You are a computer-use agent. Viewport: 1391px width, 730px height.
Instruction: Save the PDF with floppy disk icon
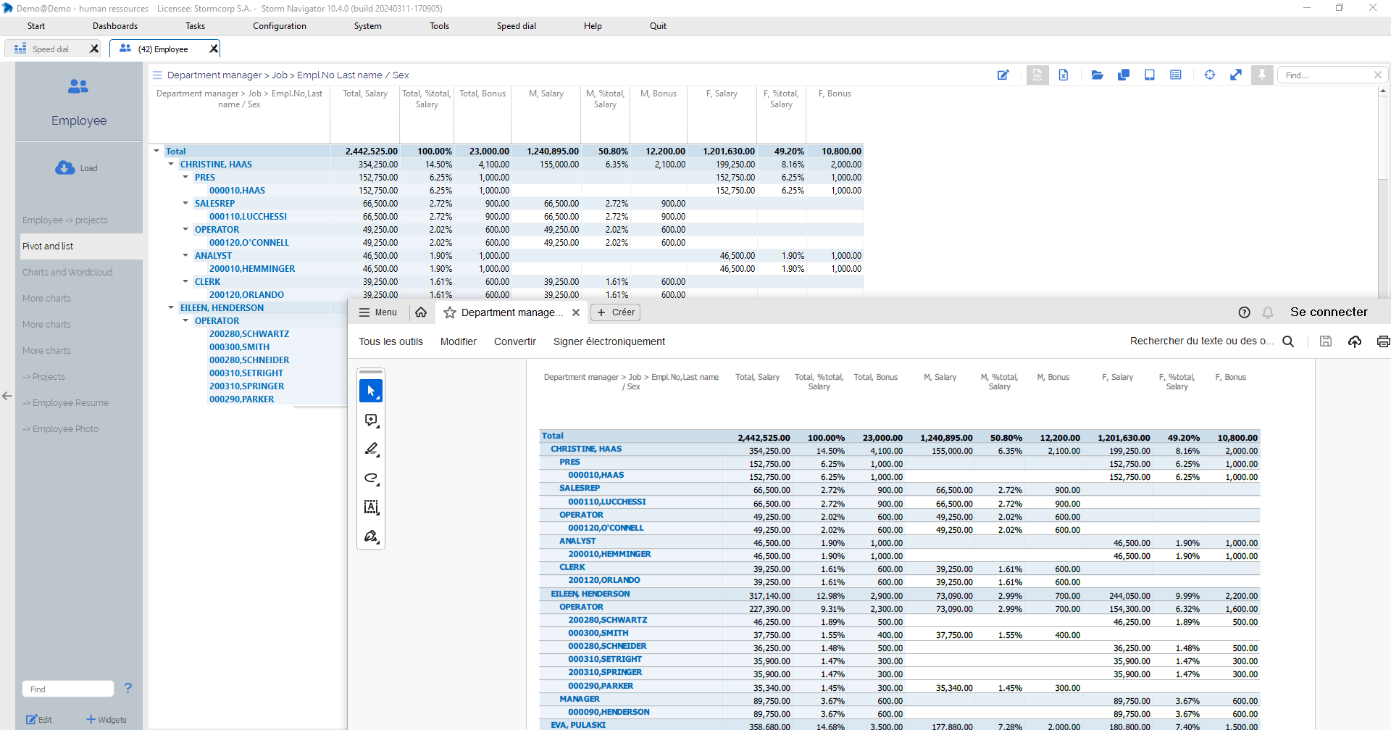pyautogui.click(x=1326, y=341)
